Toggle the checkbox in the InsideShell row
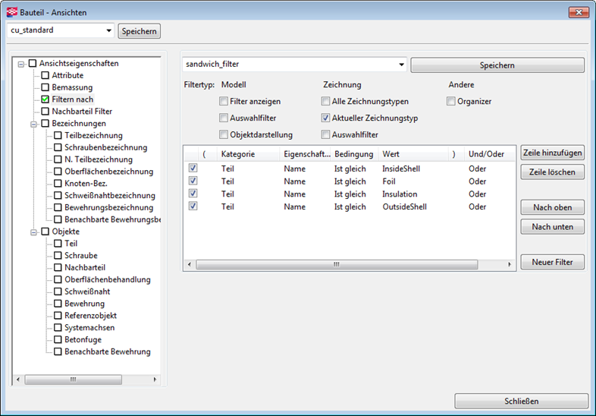The height and width of the screenshot is (416, 596). 193,169
